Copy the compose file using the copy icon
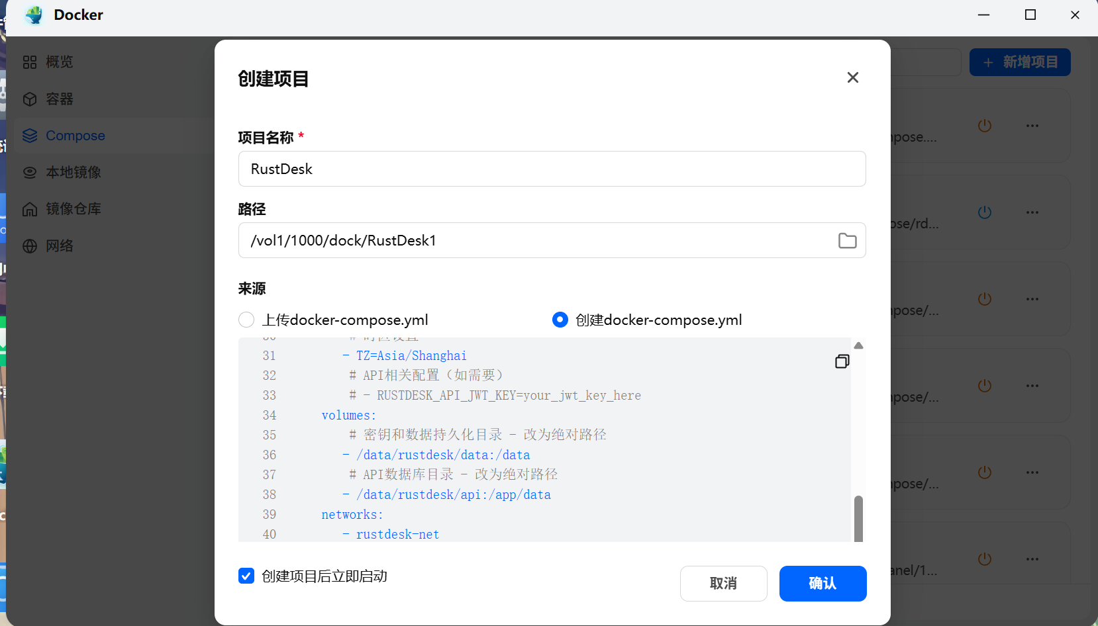This screenshot has height=626, width=1098. pyautogui.click(x=841, y=361)
